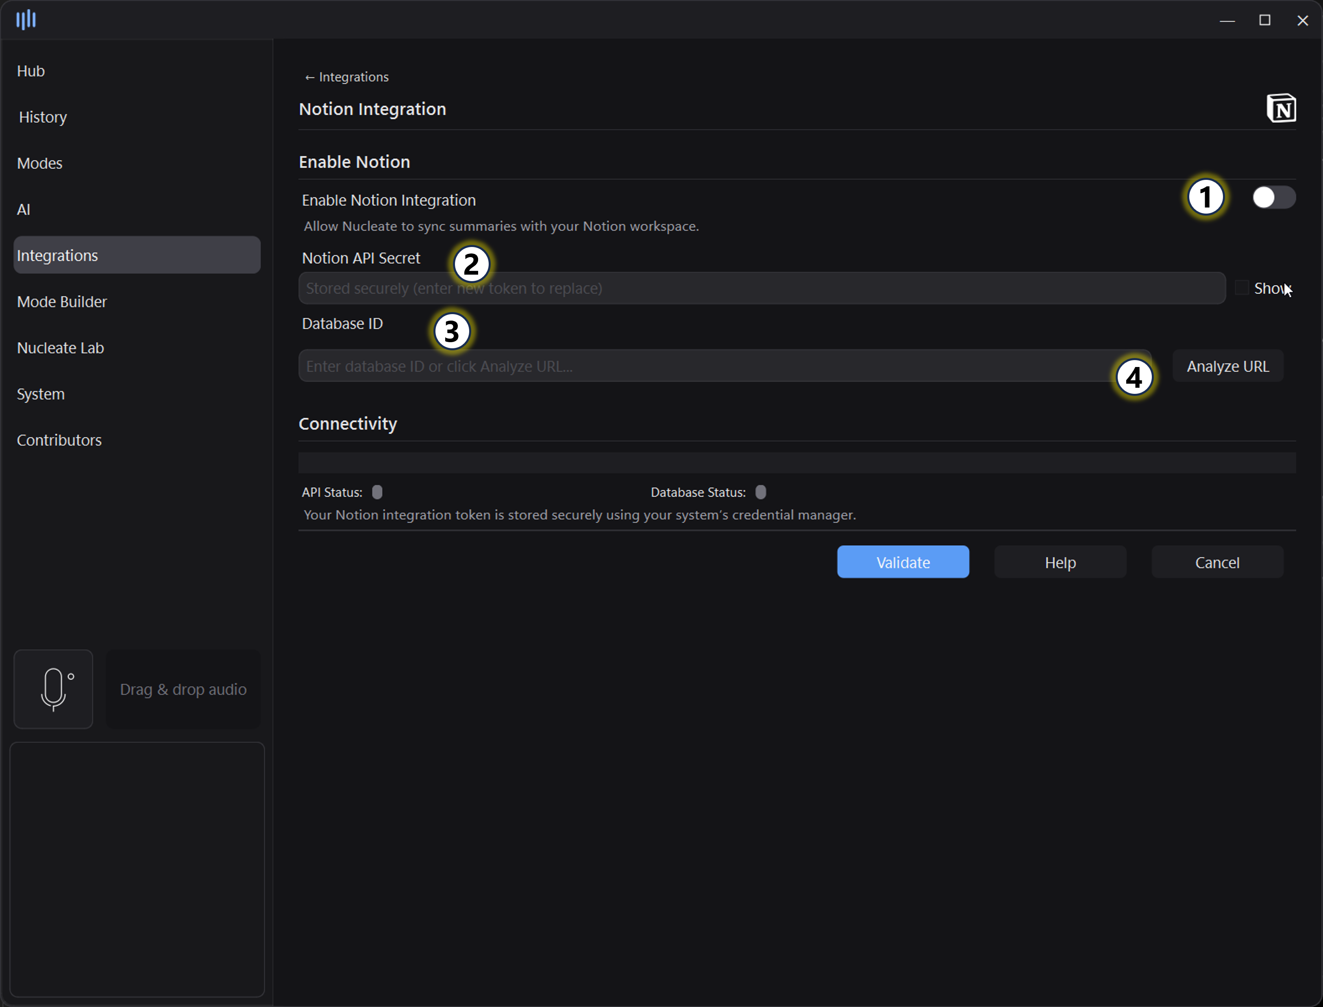This screenshot has height=1007, width=1323.
Task: Click the Analyze URL button
Action: point(1228,366)
